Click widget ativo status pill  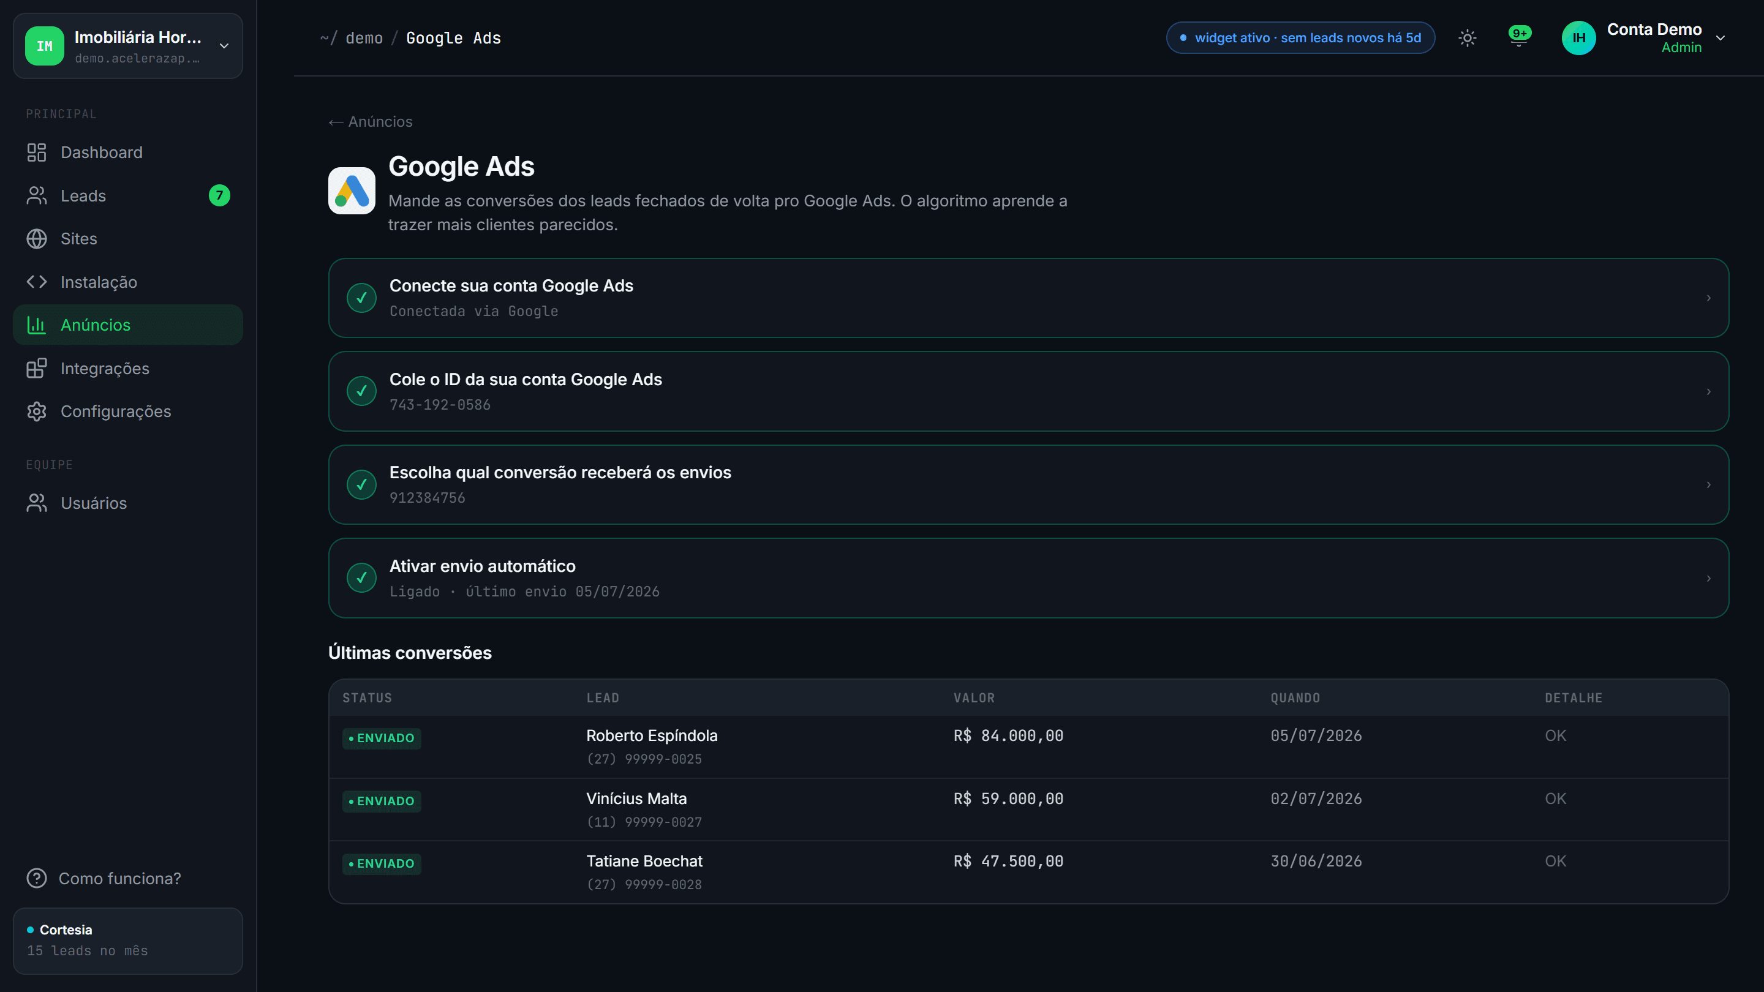(x=1300, y=37)
